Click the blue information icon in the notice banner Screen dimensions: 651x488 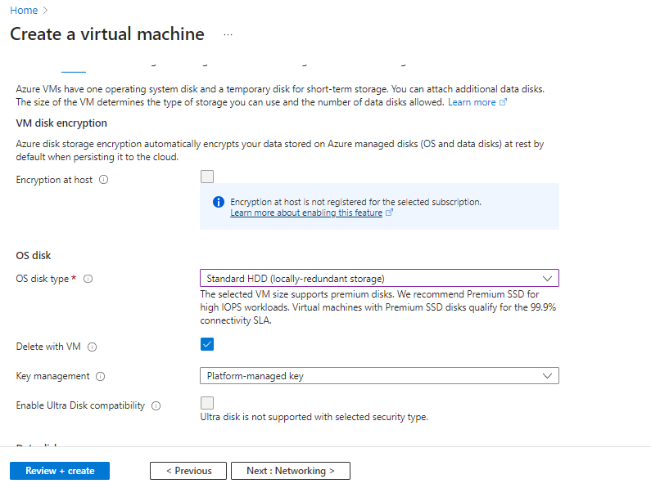[219, 202]
